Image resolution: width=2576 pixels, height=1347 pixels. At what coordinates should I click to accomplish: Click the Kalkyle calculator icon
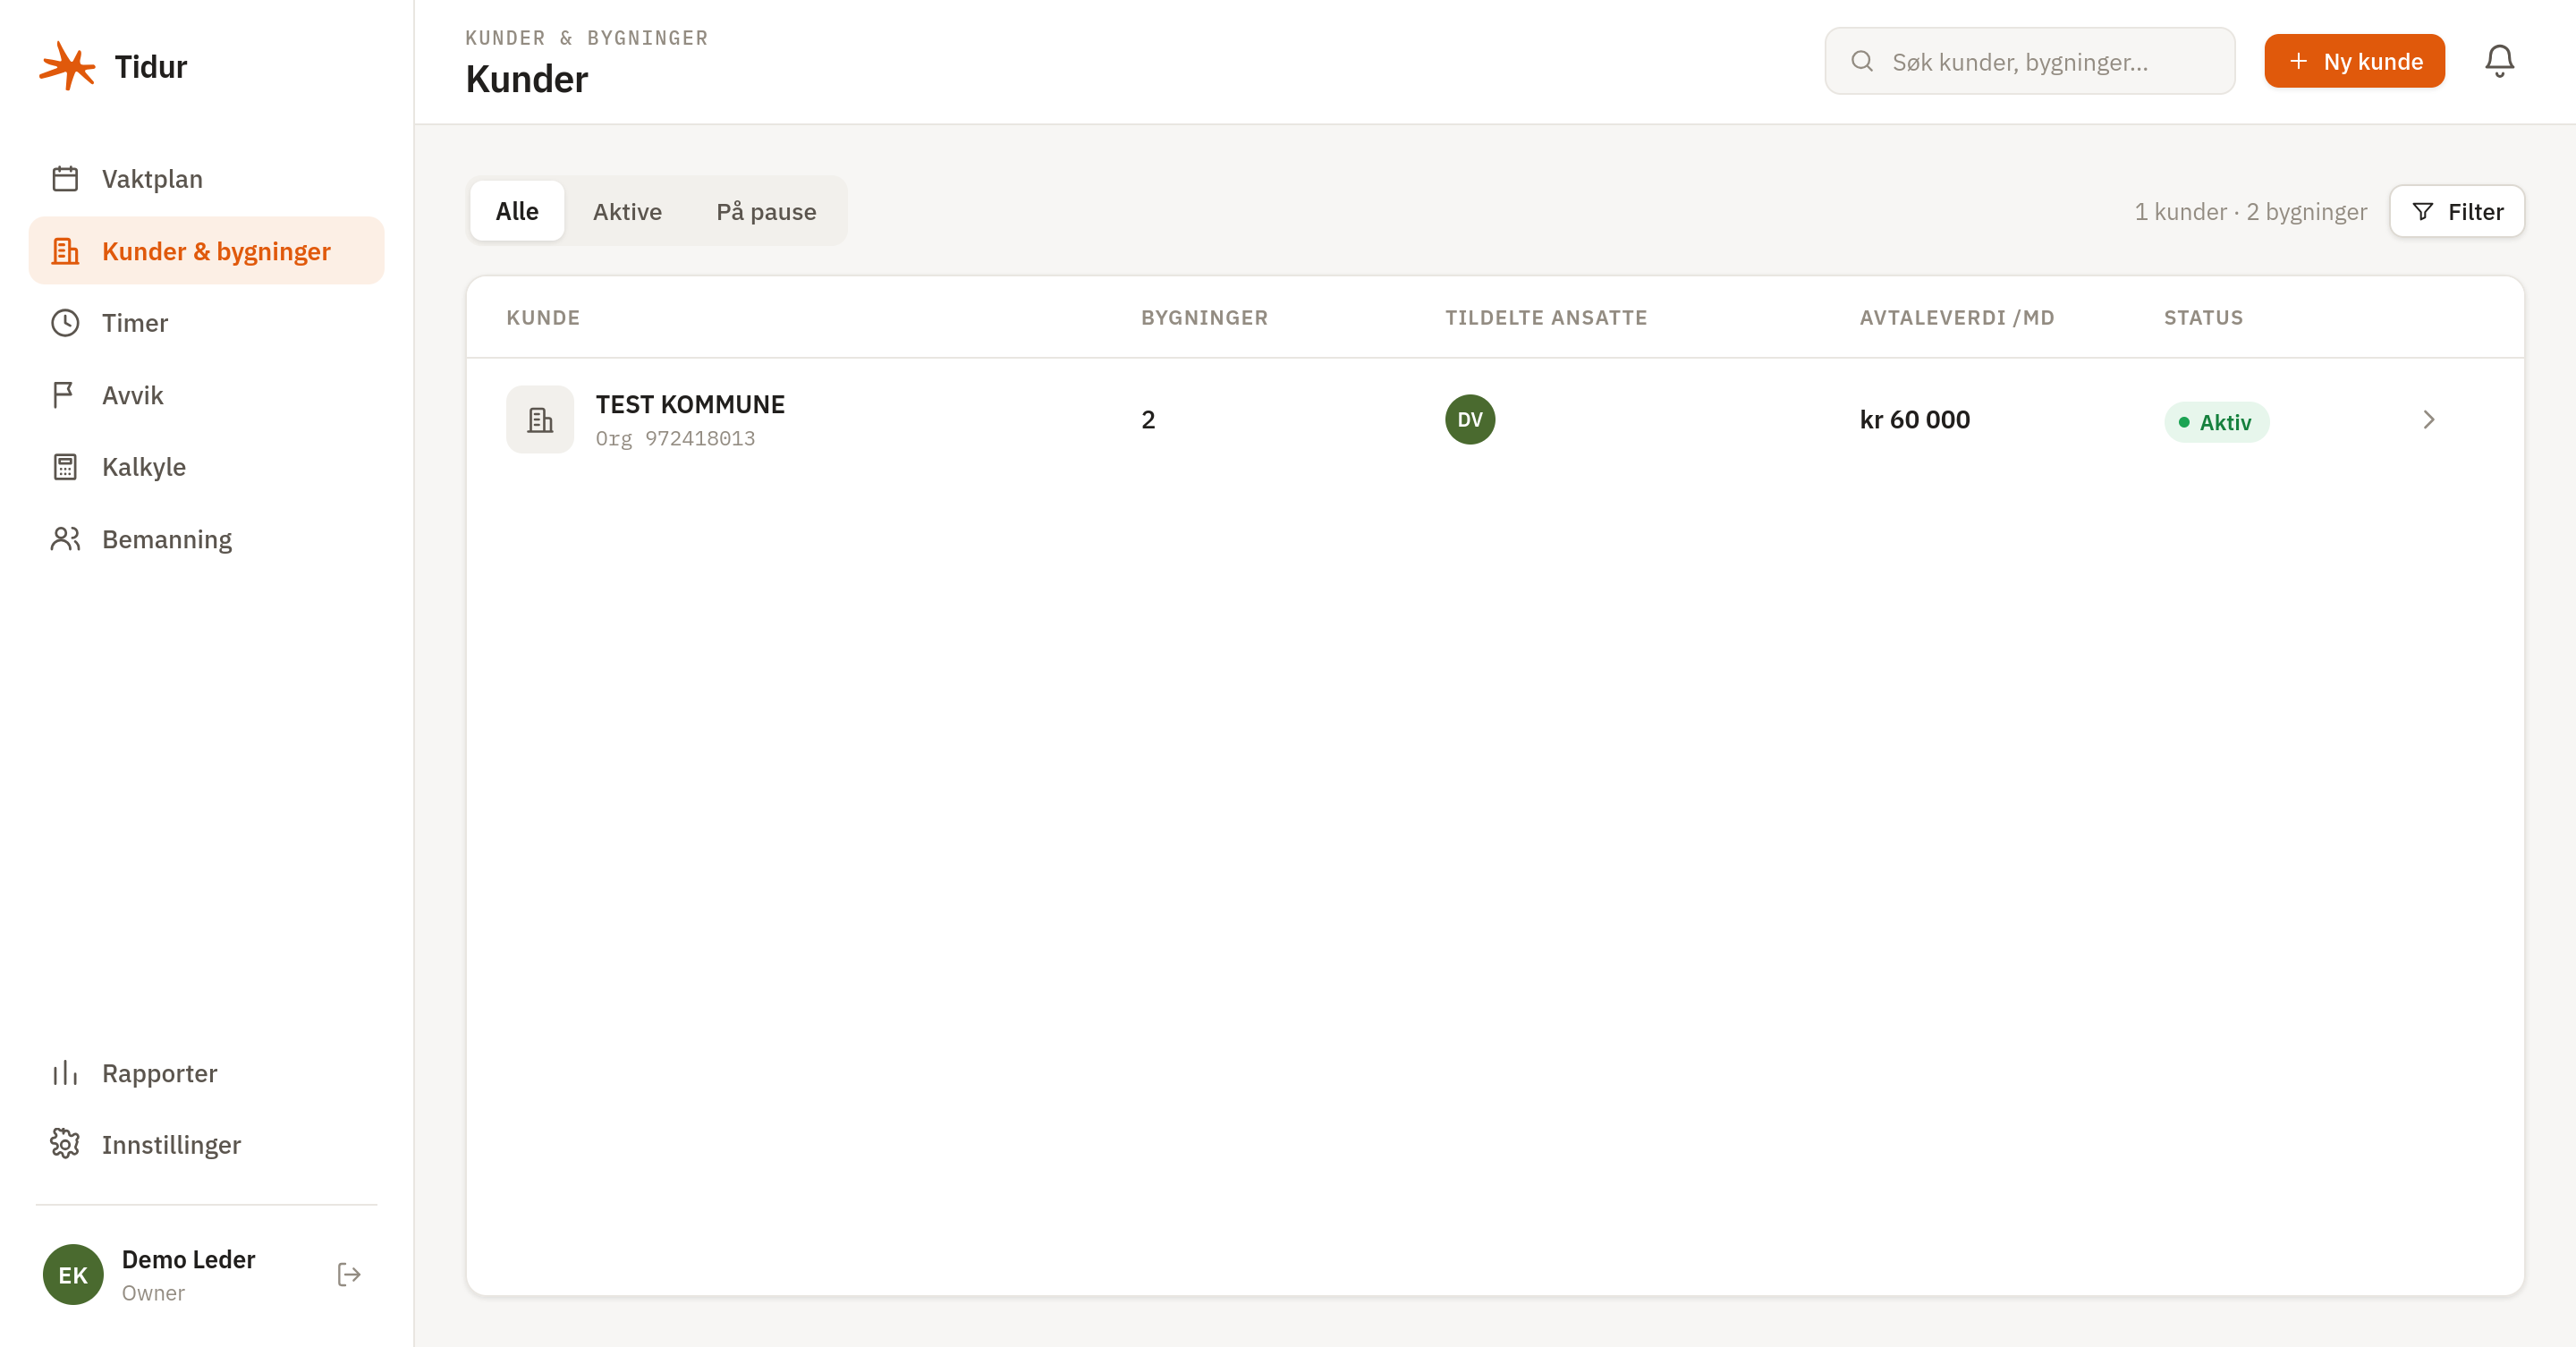coord(65,467)
